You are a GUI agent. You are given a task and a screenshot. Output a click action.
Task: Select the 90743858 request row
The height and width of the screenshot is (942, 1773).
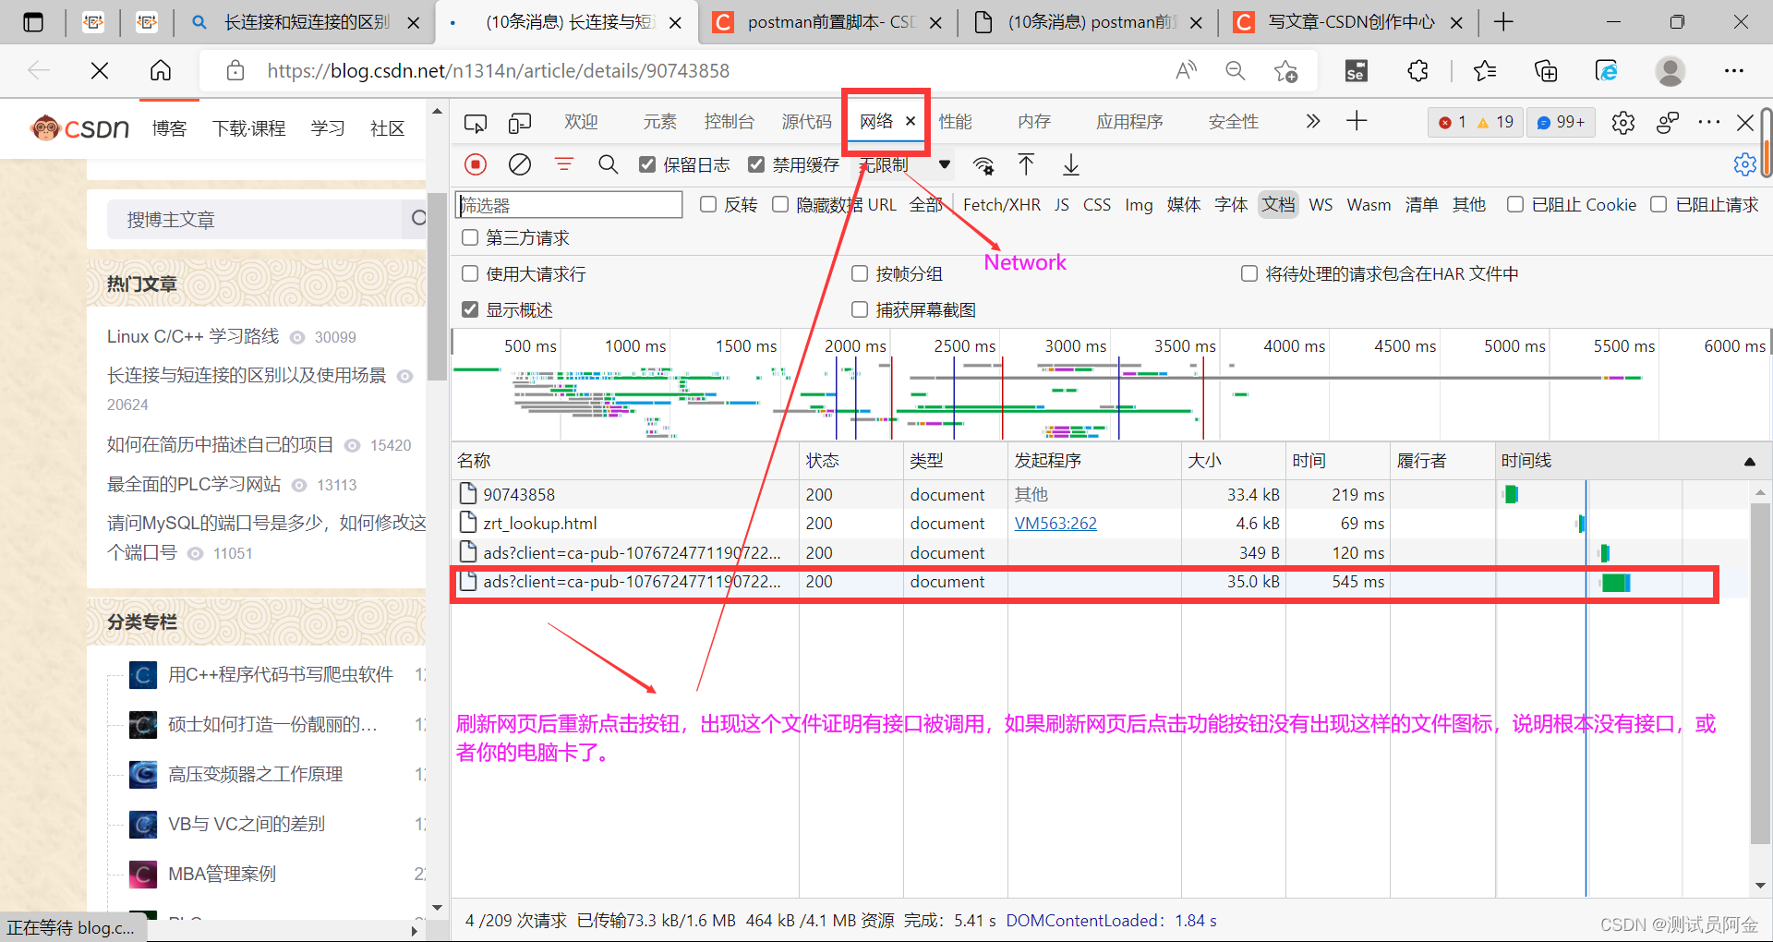coord(1101,495)
